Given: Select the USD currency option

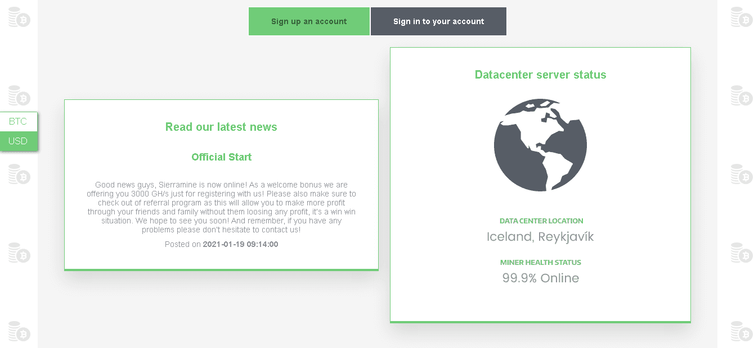Looking at the screenshot, I should click(x=18, y=141).
